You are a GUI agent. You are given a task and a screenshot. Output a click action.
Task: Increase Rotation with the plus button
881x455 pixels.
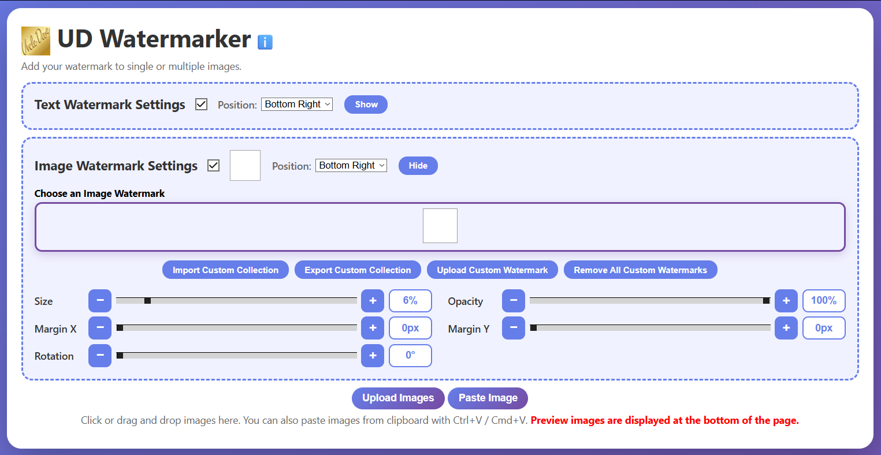[x=373, y=355]
